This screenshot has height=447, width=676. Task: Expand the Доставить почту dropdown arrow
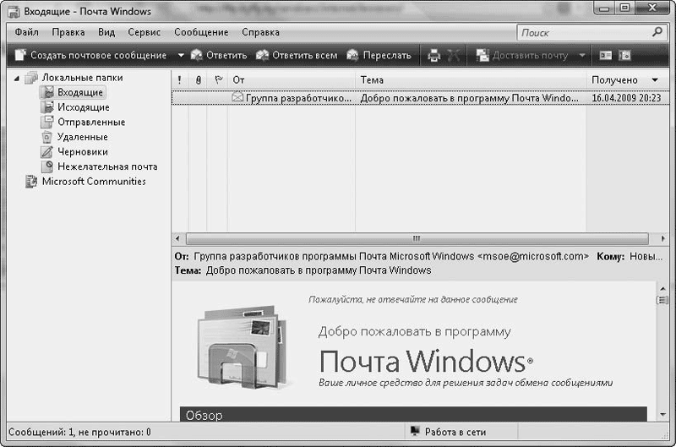581,56
